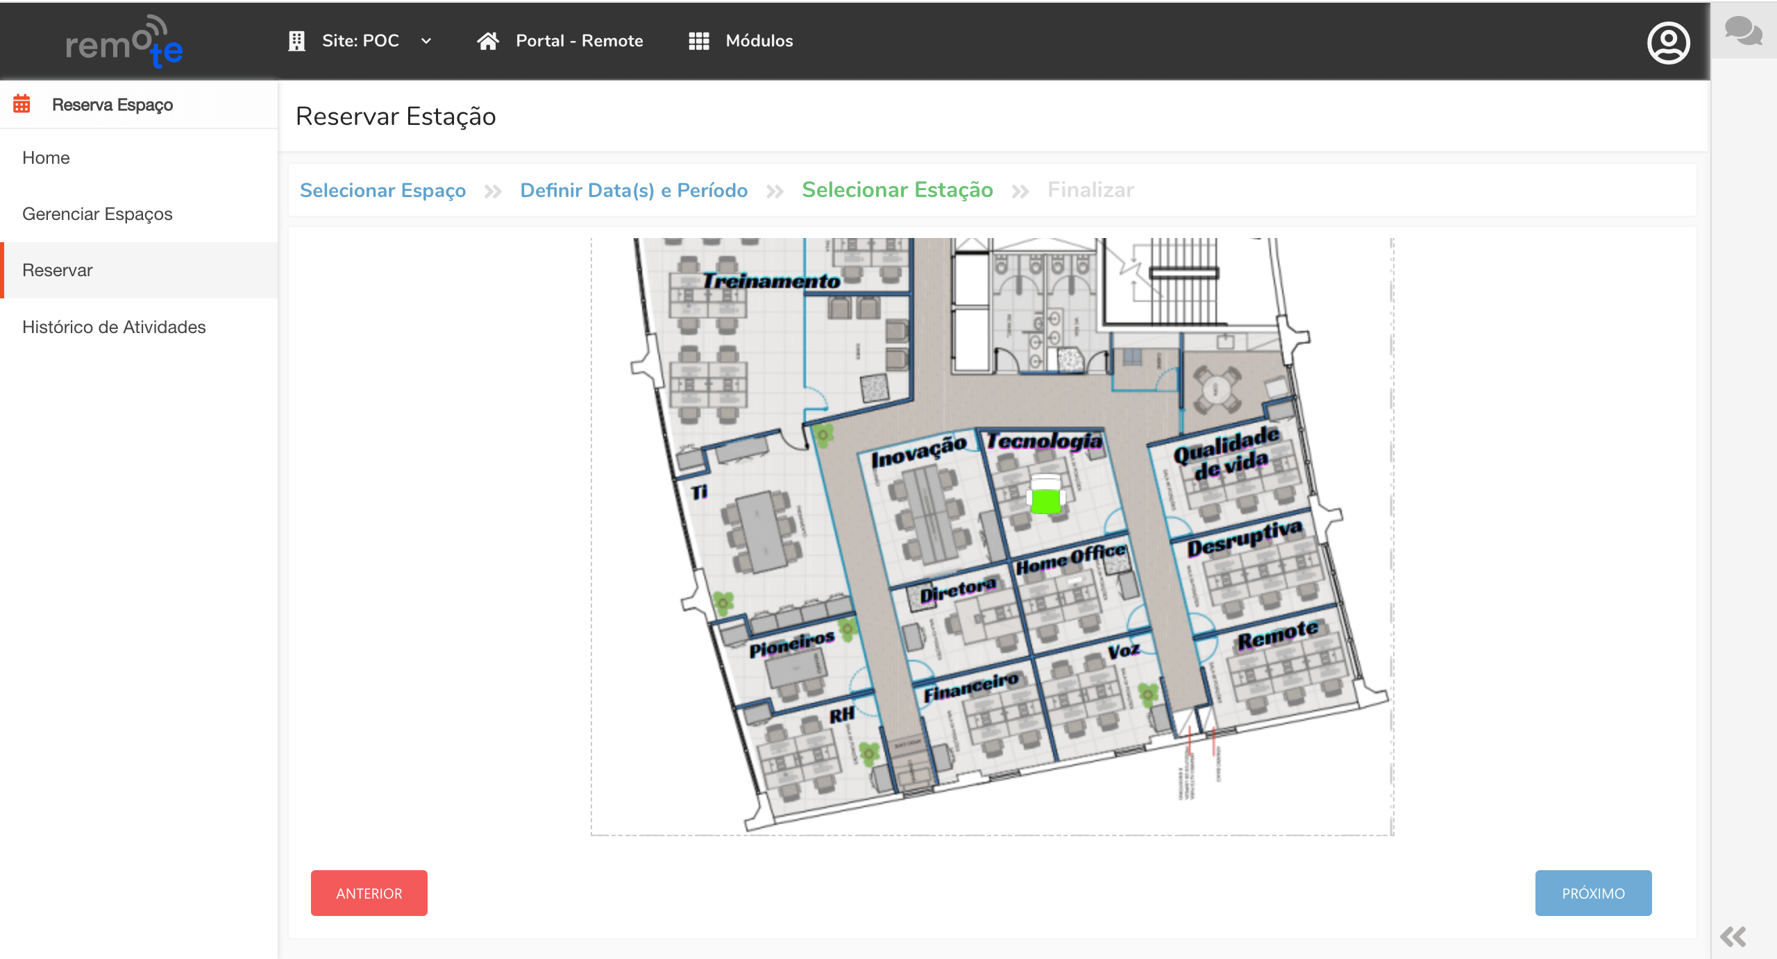Click the Tecnologia room label
This screenshot has height=959, width=1777.
[1044, 441]
